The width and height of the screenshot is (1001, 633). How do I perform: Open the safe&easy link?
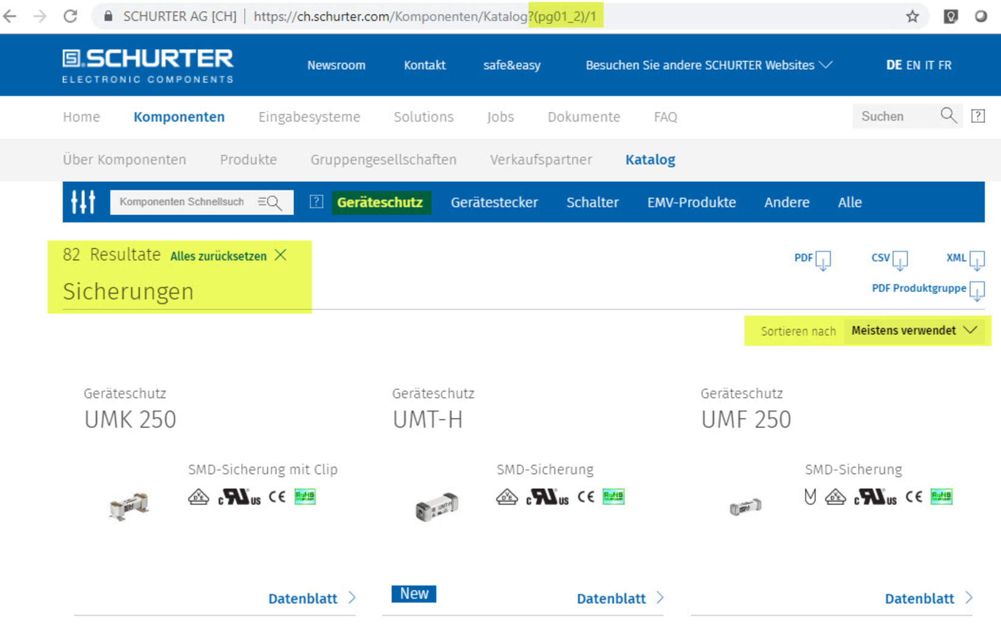click(512, 65)
